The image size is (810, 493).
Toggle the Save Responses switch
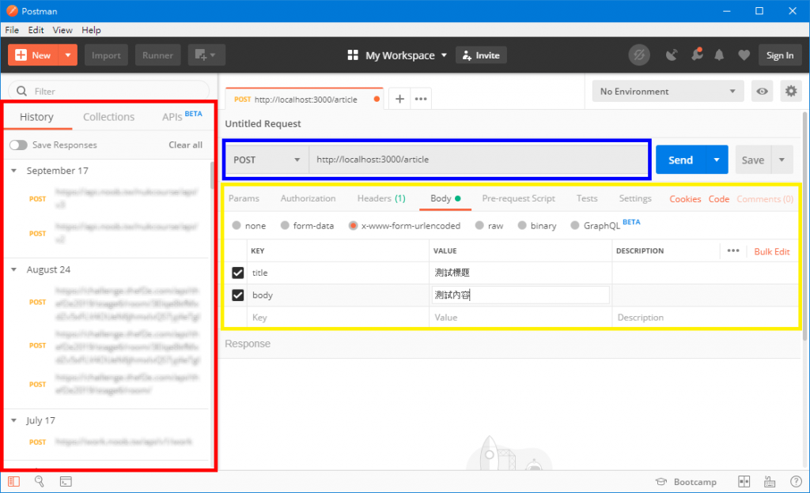pyautogui.click(x=18, y=145)
